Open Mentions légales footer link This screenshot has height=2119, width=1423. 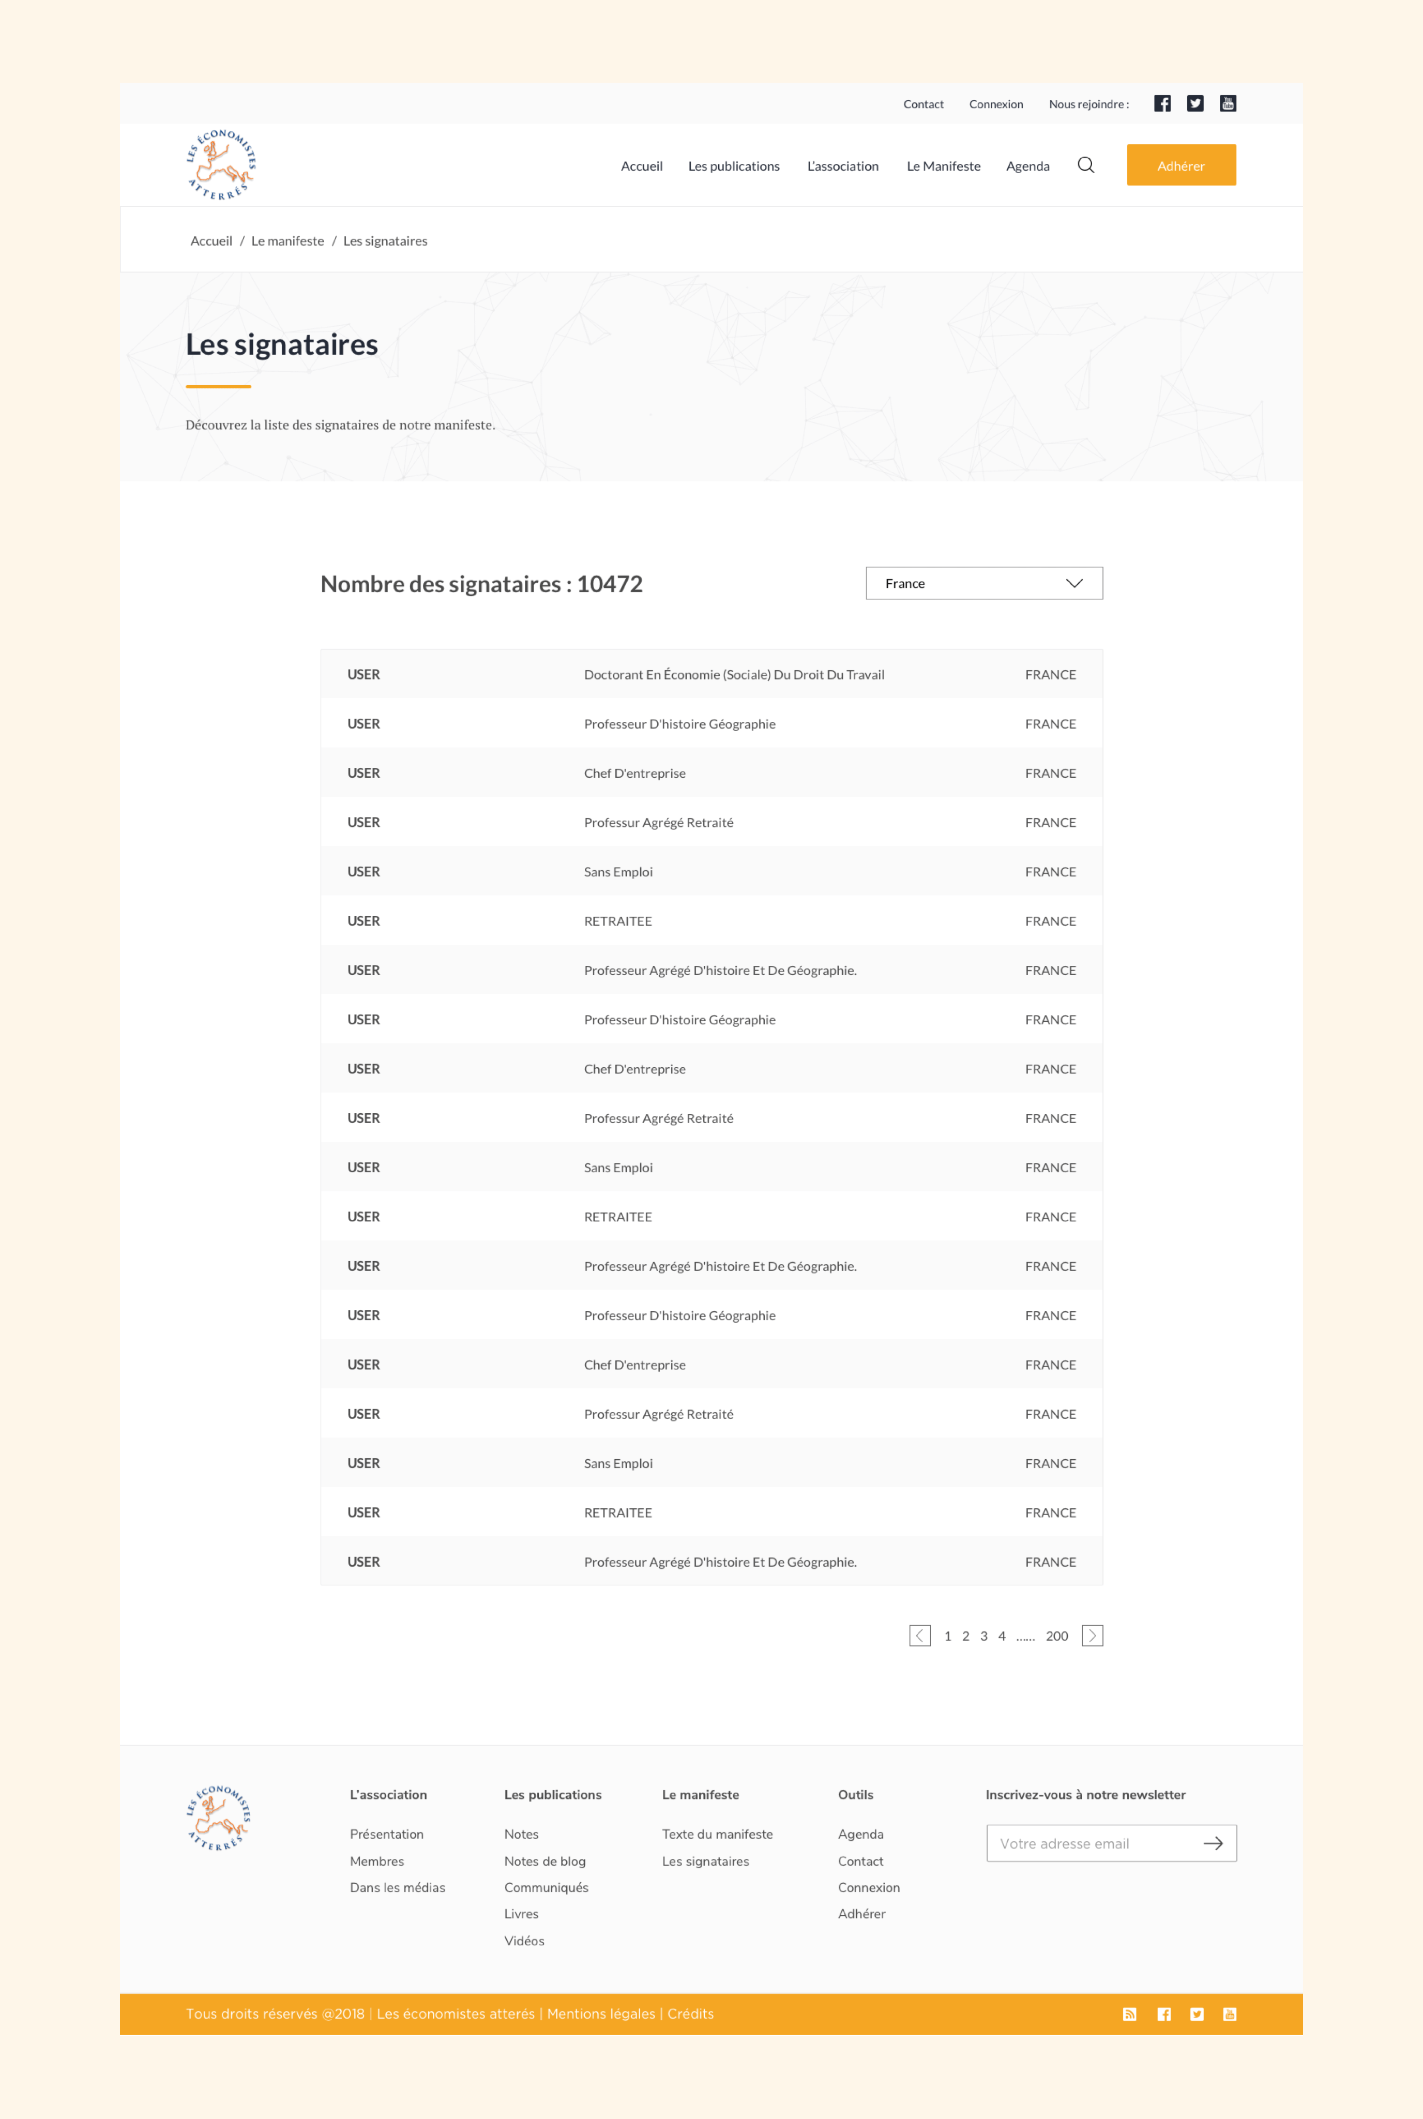pyautogui.click(x=601, y=2014)
